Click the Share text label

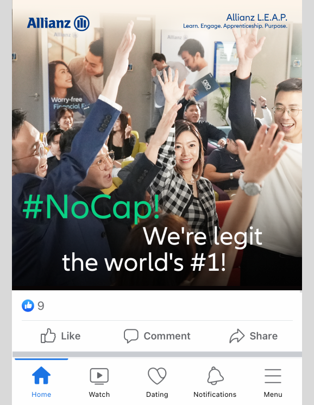pyautogui.click(x=263, y=336)
